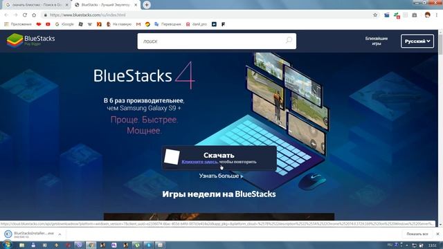The height and width of the screenshot is (249, 443).
Task: Click the page's vertical scrollbar thumb
Action: [x=440, y=44]
